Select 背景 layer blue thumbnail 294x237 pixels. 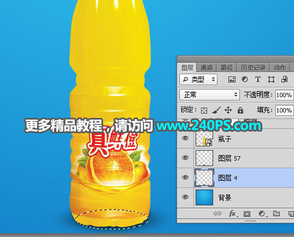[204, 197]
